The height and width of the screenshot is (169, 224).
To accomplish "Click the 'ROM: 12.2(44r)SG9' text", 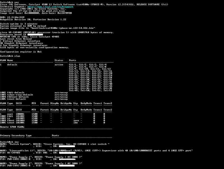I will coord(12,17).
